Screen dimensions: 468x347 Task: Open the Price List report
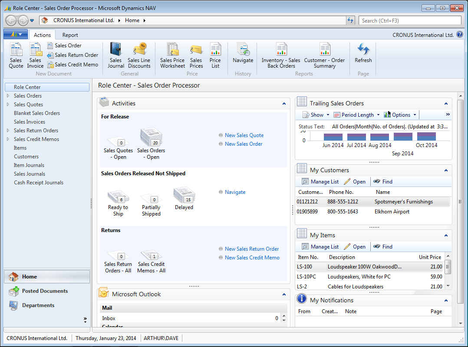(x=215, y=56)
